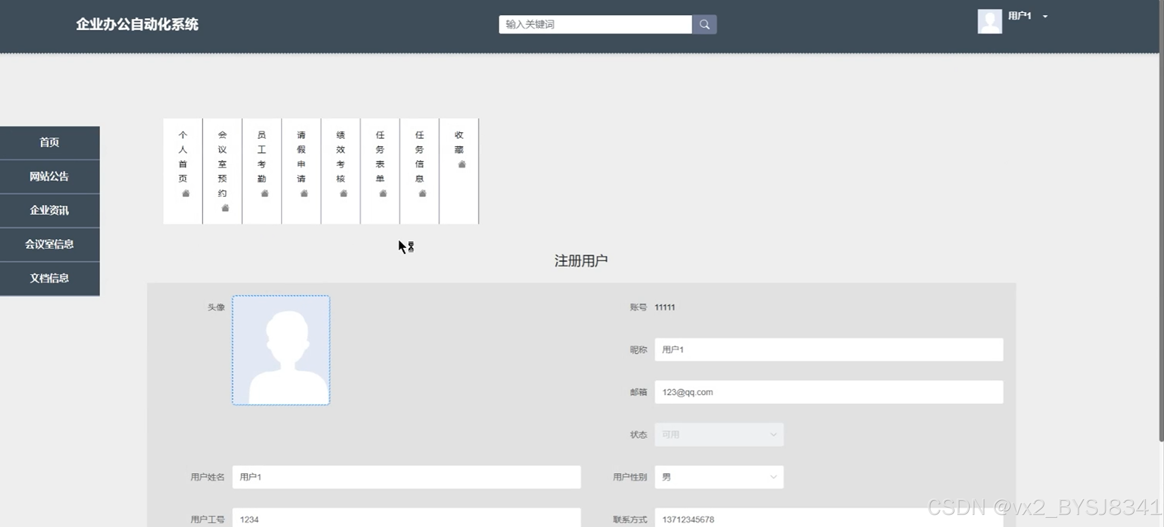This screenshot has width=1164, height=527.
Task: Click the user avatar in header
Action: click(990, 21)
